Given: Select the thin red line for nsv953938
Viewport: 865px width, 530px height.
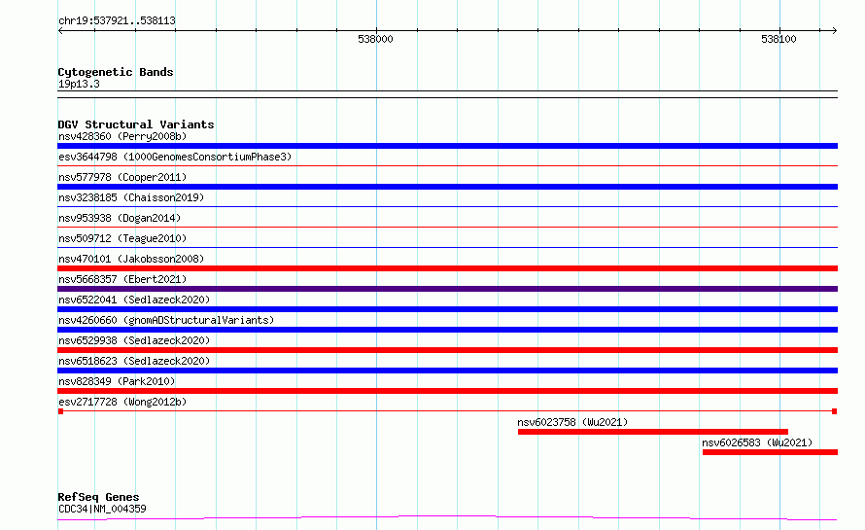Looking at the screenshot, I should click(x=447, y=227).
